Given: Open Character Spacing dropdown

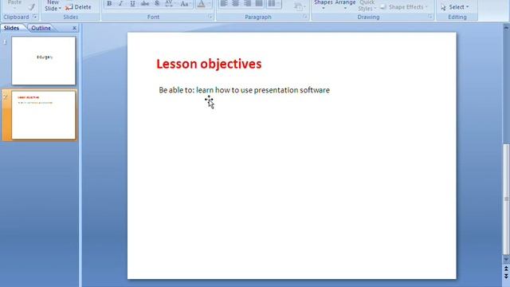Looking at the screenshot, I should coord(170,3).
